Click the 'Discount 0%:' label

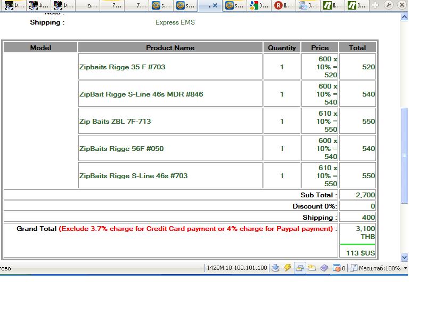[315, 206]
